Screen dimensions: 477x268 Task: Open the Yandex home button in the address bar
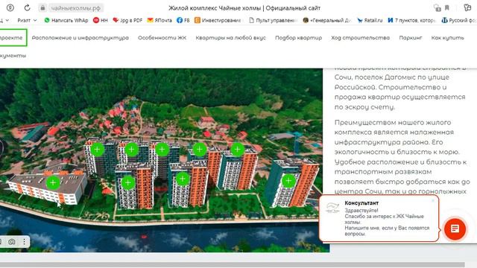point(10,7)
